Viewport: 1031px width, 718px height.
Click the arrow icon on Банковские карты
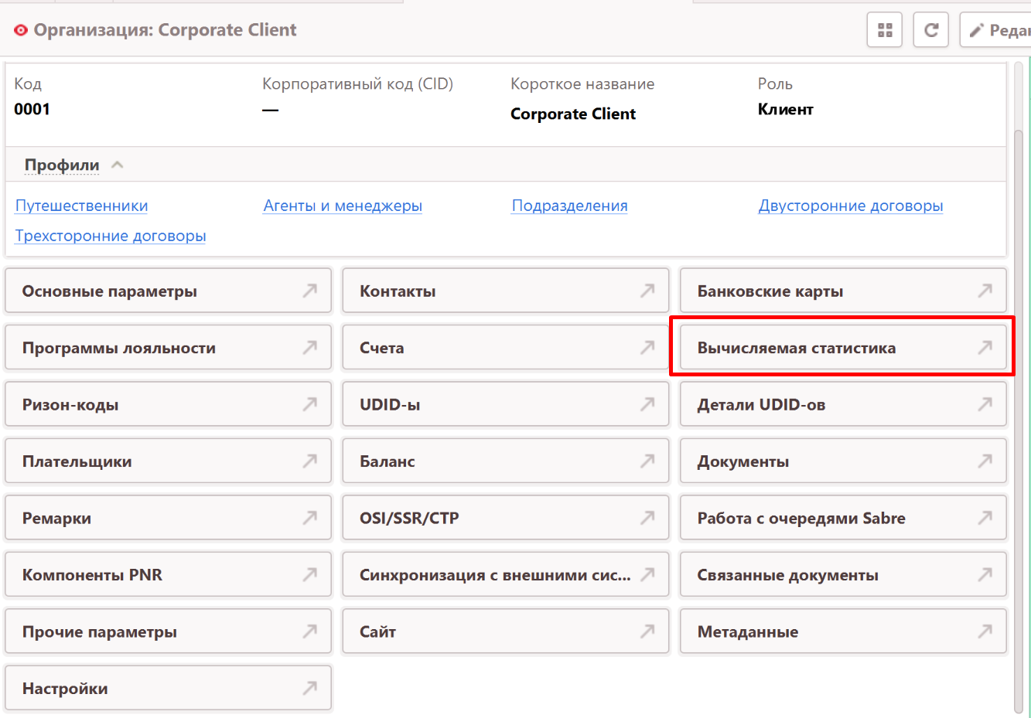[985, 291]
